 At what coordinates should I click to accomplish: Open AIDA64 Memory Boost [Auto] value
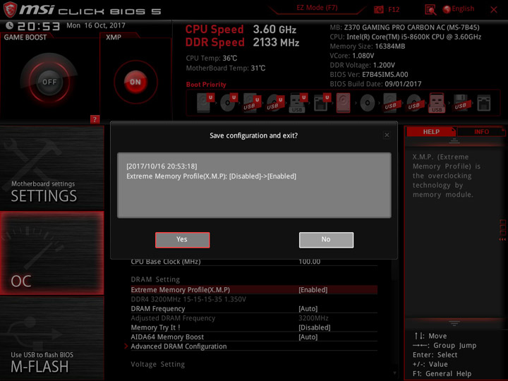click(308, 337)
